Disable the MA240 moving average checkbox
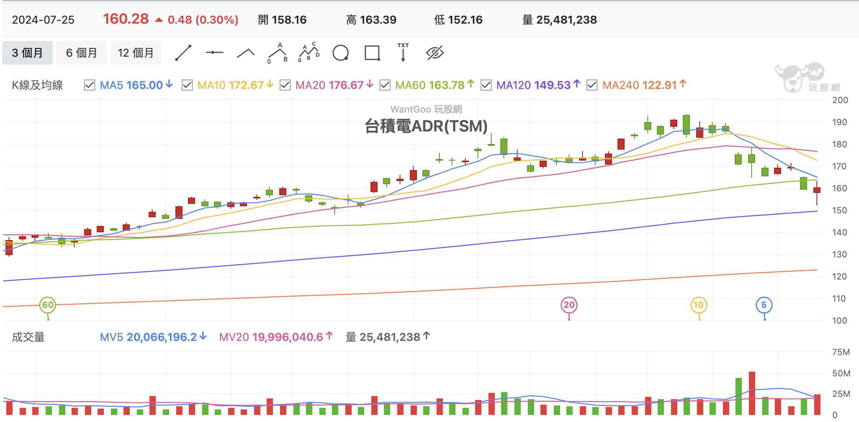The height and width of the screenshot is (422, 859). point(592,85)
